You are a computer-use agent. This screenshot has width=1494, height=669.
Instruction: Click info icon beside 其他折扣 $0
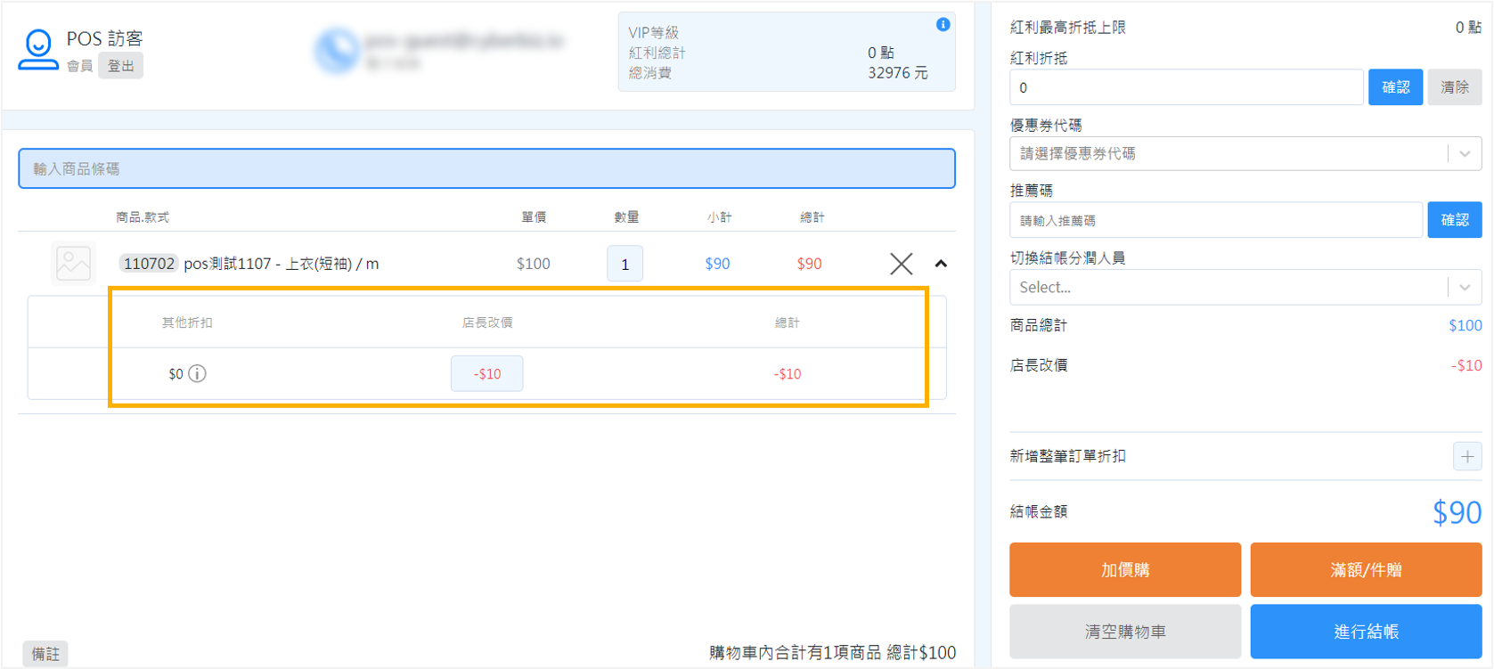(x=198, y=374)
